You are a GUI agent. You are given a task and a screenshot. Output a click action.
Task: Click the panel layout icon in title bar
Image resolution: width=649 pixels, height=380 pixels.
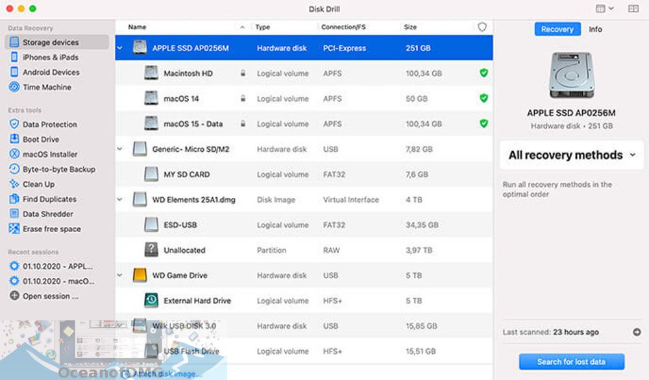coord(633,8)
